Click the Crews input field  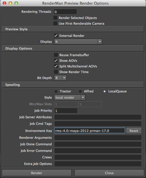point(98,157)
